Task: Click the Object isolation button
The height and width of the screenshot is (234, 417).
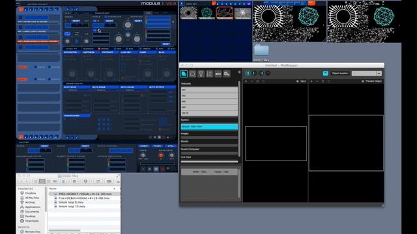Action: pyautogui.click(x=340, y=73)
